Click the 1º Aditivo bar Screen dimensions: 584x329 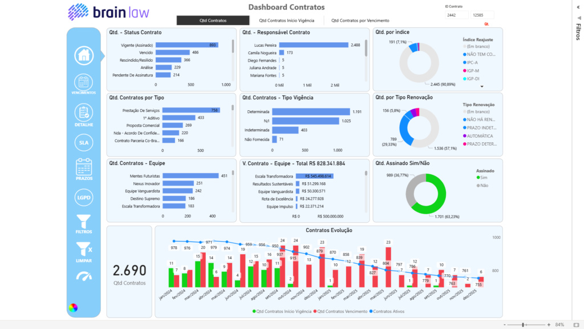(179, 118)
